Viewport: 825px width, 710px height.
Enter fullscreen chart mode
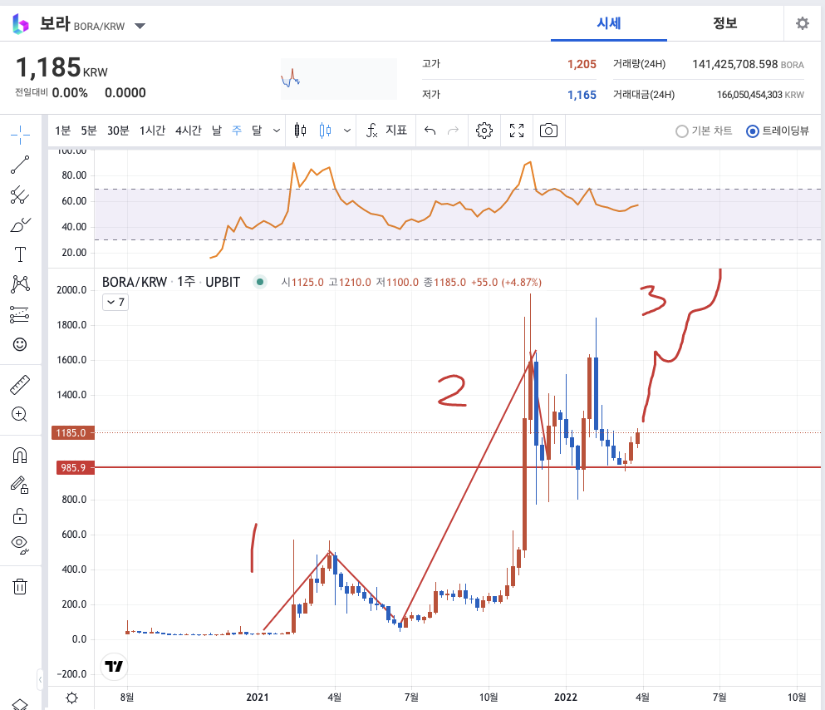coord(517,131)
